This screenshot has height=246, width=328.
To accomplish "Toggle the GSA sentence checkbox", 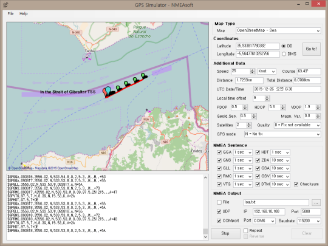I will pos(258,168).
